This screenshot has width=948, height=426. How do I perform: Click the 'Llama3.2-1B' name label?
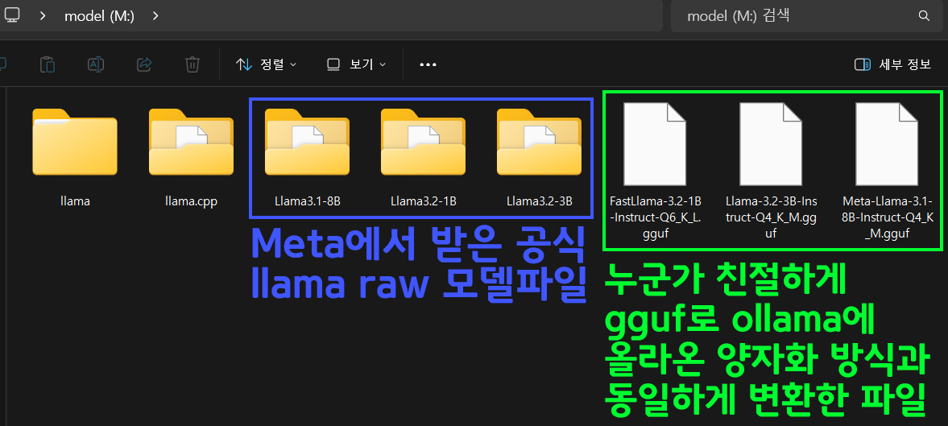coord(423,201)
